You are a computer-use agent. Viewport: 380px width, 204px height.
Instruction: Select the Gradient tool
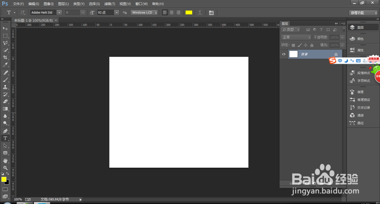coord(5,109)
